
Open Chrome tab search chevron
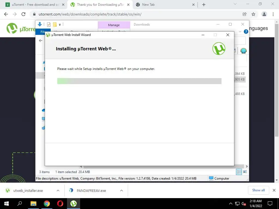[x=235, y=4]
